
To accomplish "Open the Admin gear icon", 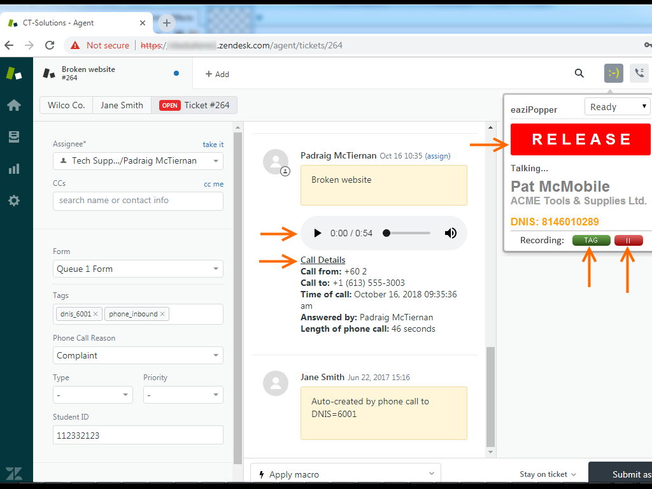I will tap(14, 201).
